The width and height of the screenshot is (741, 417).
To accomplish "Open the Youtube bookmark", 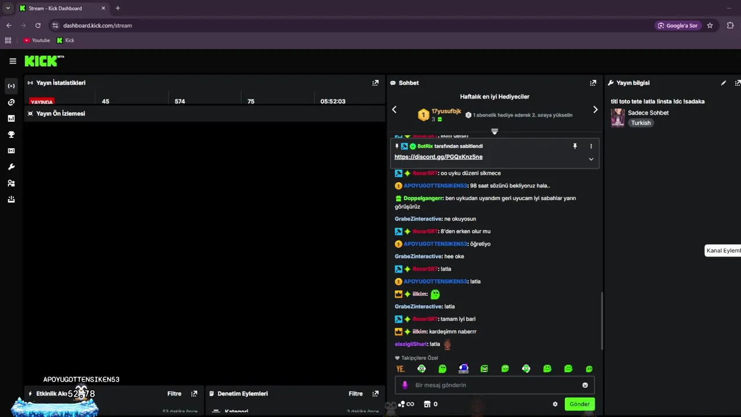I will click(36, 41).
